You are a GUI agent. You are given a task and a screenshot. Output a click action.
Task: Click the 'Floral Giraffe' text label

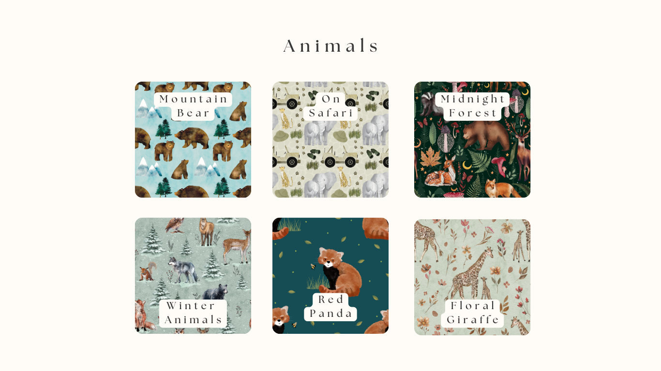(472, 313)
